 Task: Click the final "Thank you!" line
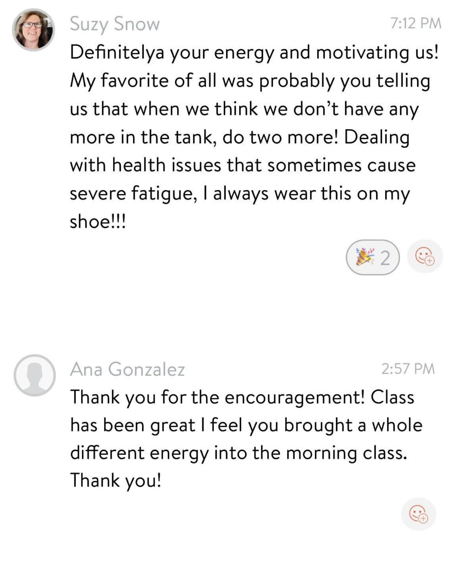coord(116,481)
